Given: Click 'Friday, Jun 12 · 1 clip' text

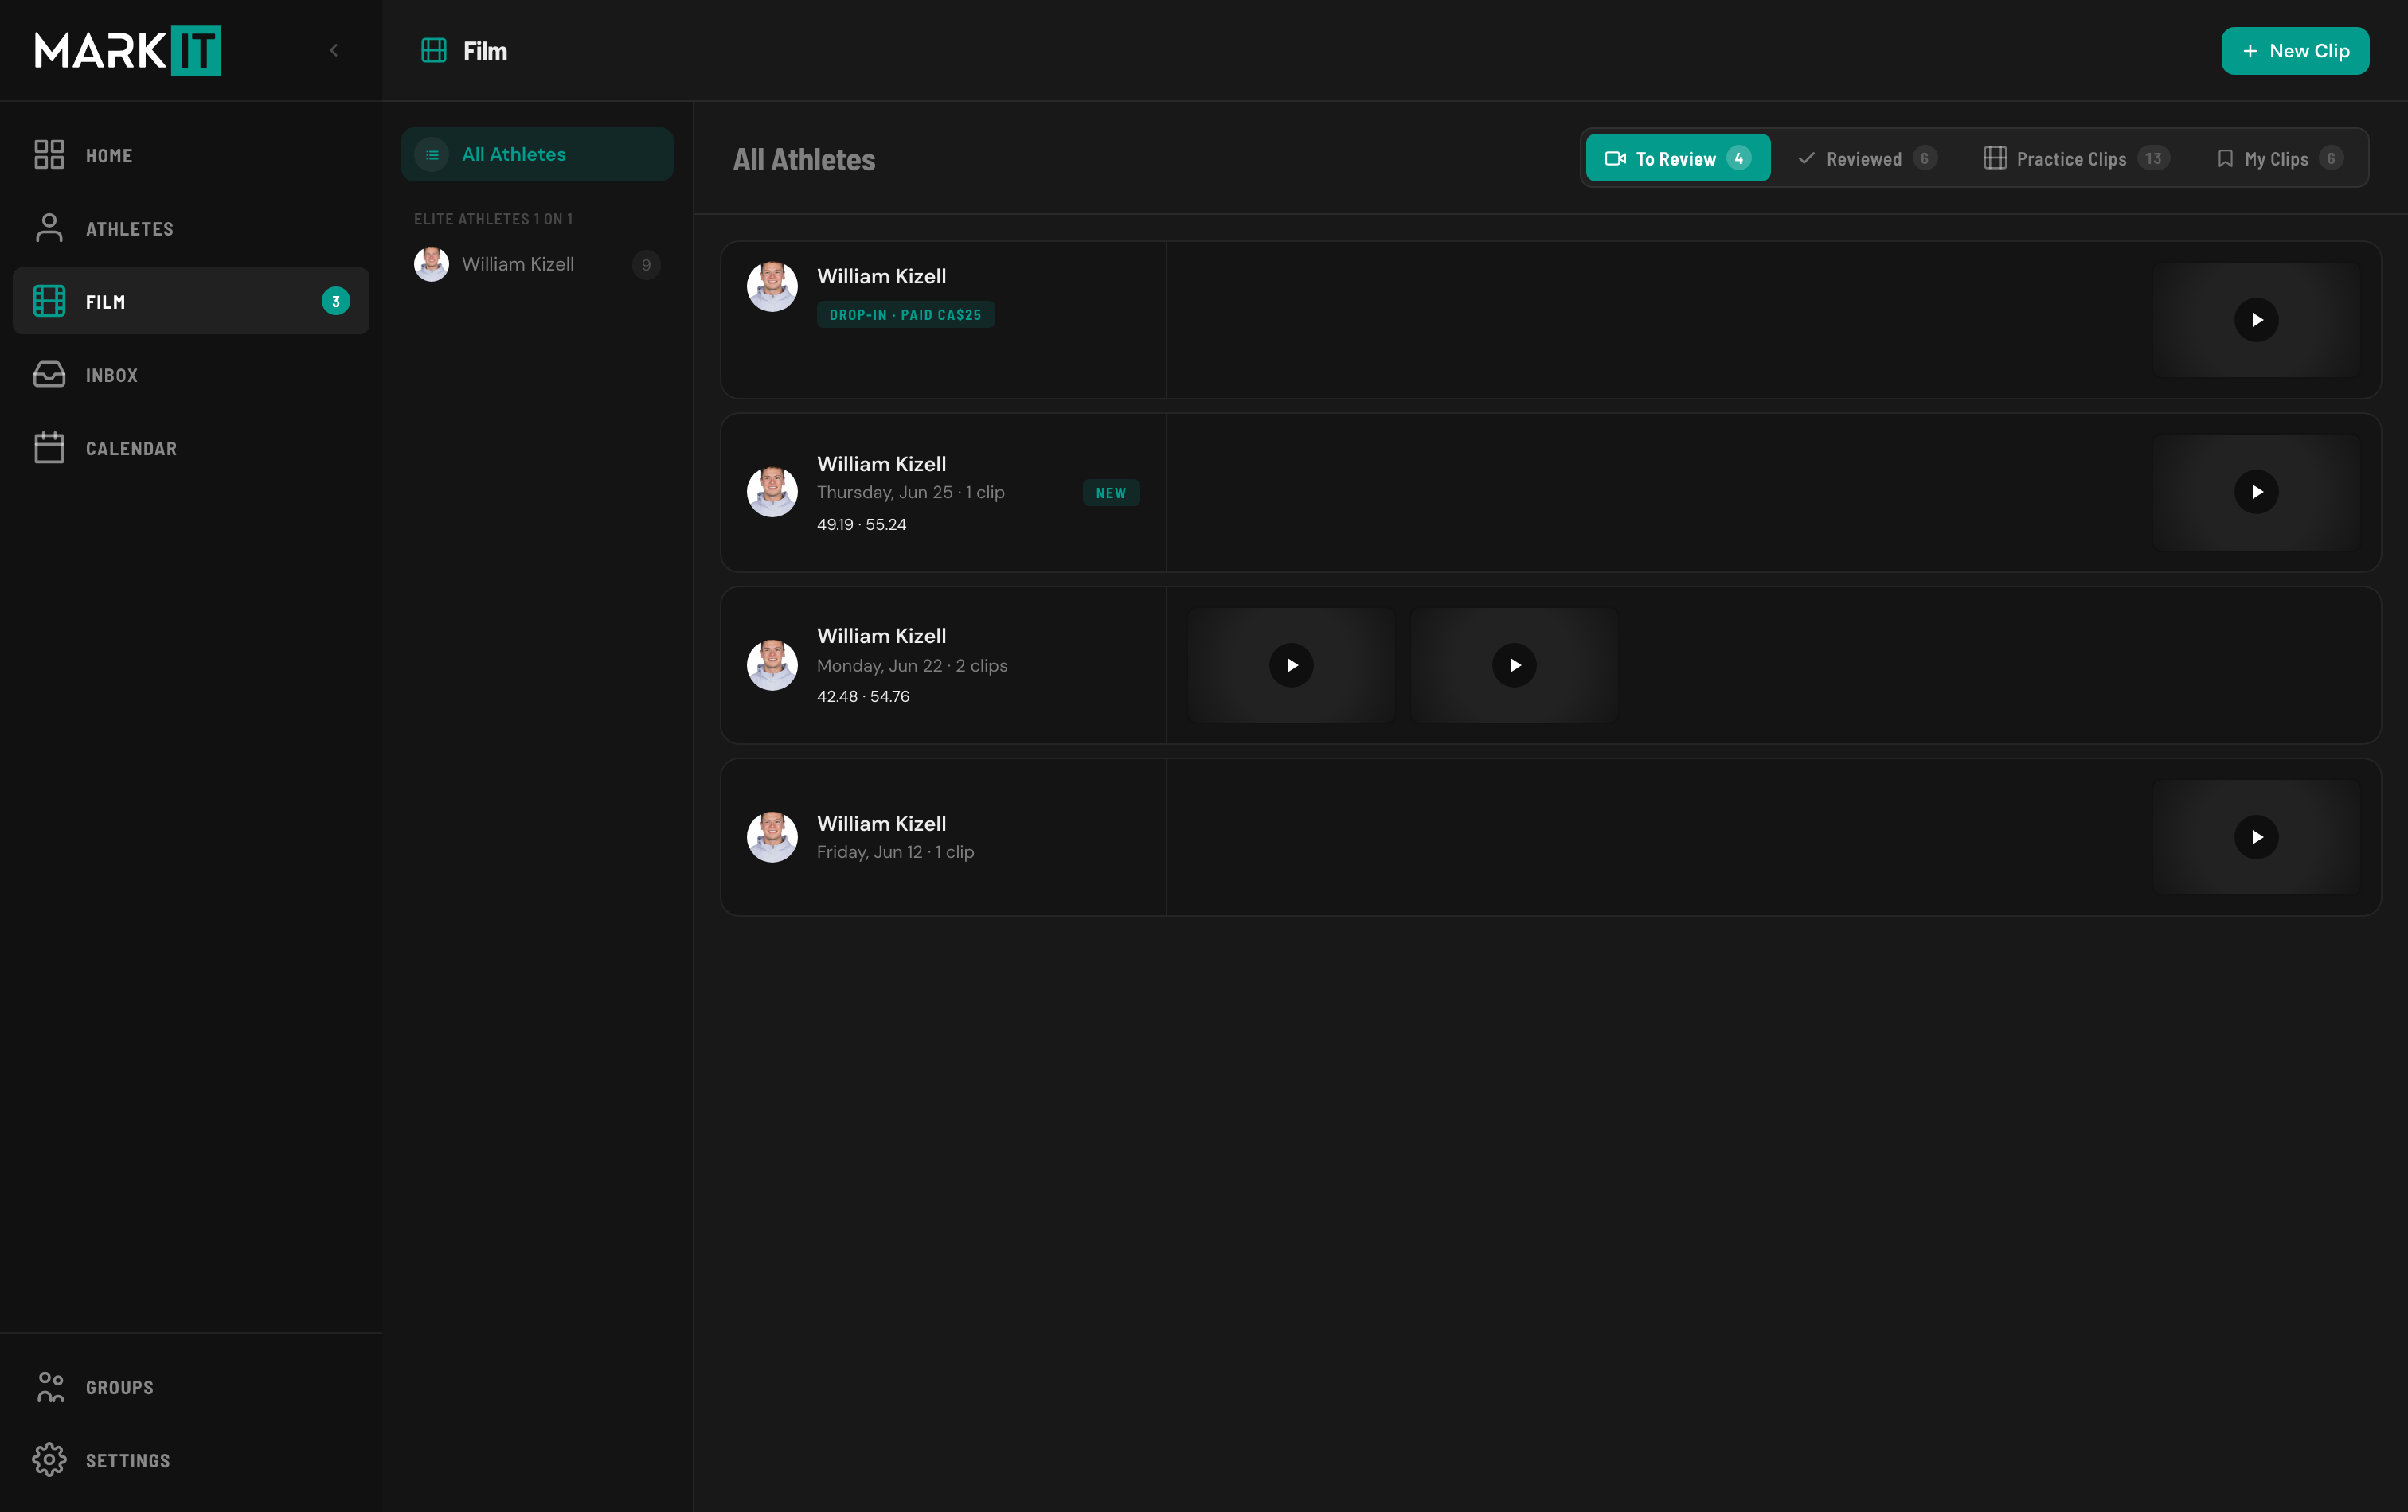Looking at the screenshot, I should [895, 851].
